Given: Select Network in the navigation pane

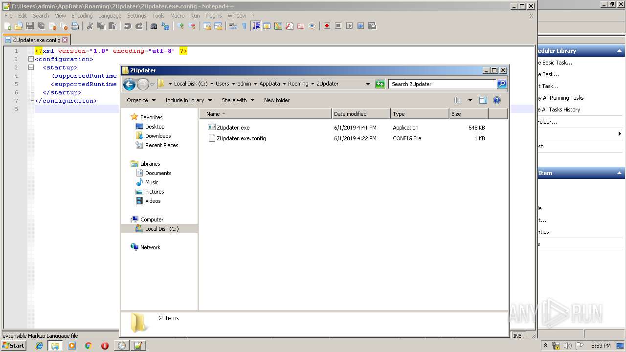Looking at the screenshot, I should (x=150, y=247).
